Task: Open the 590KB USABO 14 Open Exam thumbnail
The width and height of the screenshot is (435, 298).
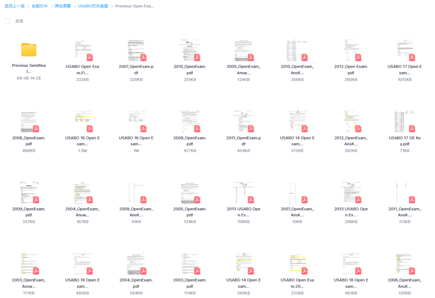Action: 244,264
